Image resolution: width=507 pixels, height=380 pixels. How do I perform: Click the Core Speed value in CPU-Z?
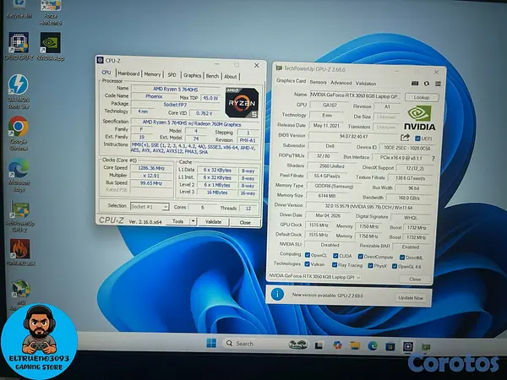(x=151, y=168)
